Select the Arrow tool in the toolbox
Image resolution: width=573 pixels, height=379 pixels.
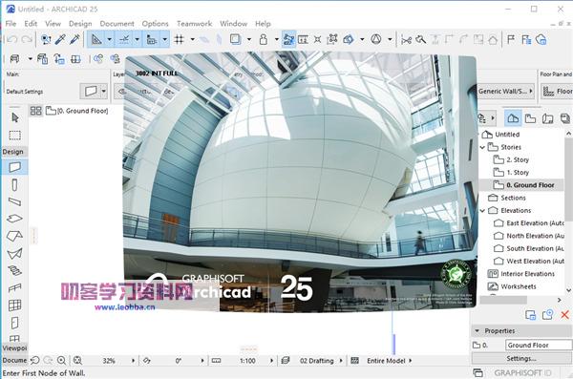click(15, 117)
